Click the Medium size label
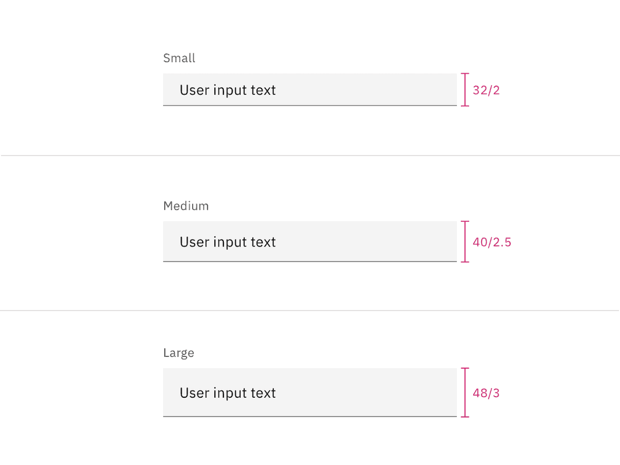The image size is (620, 465). pyautogui.click(x=186, y=206)
